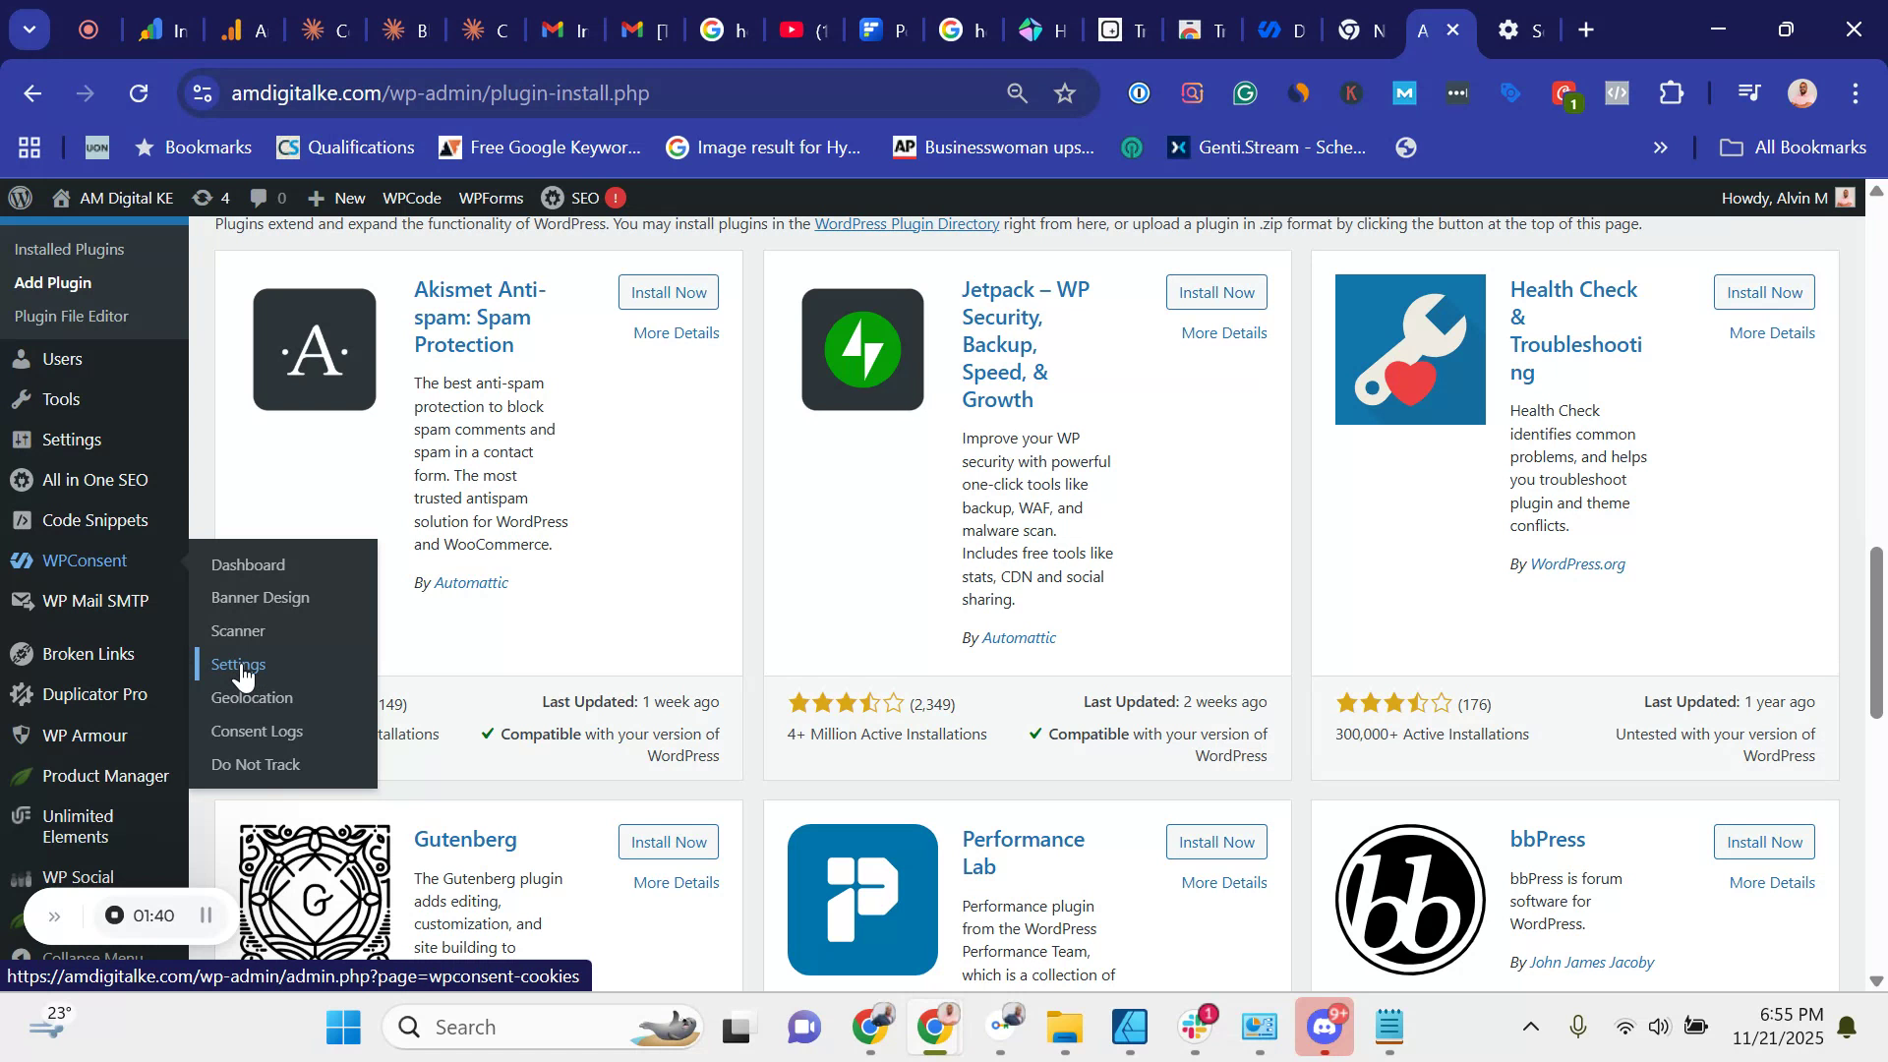Click Install Now for Jetpack
This screenshot has height=1062, width=1888.
tap(1215, 292)
